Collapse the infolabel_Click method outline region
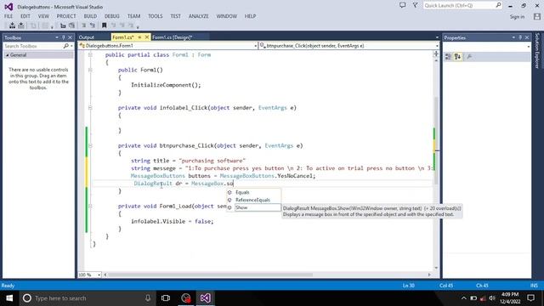Viewport: 544px width, 306px height. [90, 108]
